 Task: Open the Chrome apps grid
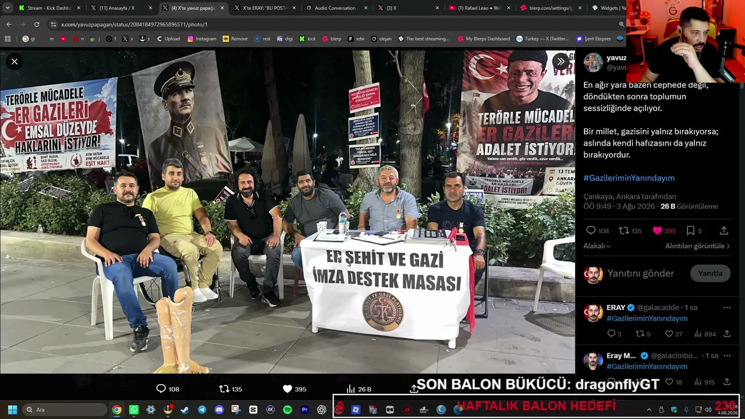click(x=8, y=39)
